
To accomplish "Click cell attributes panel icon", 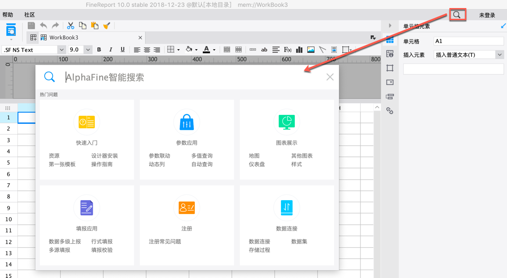I will pyautogui.click(x=390, y=54).
